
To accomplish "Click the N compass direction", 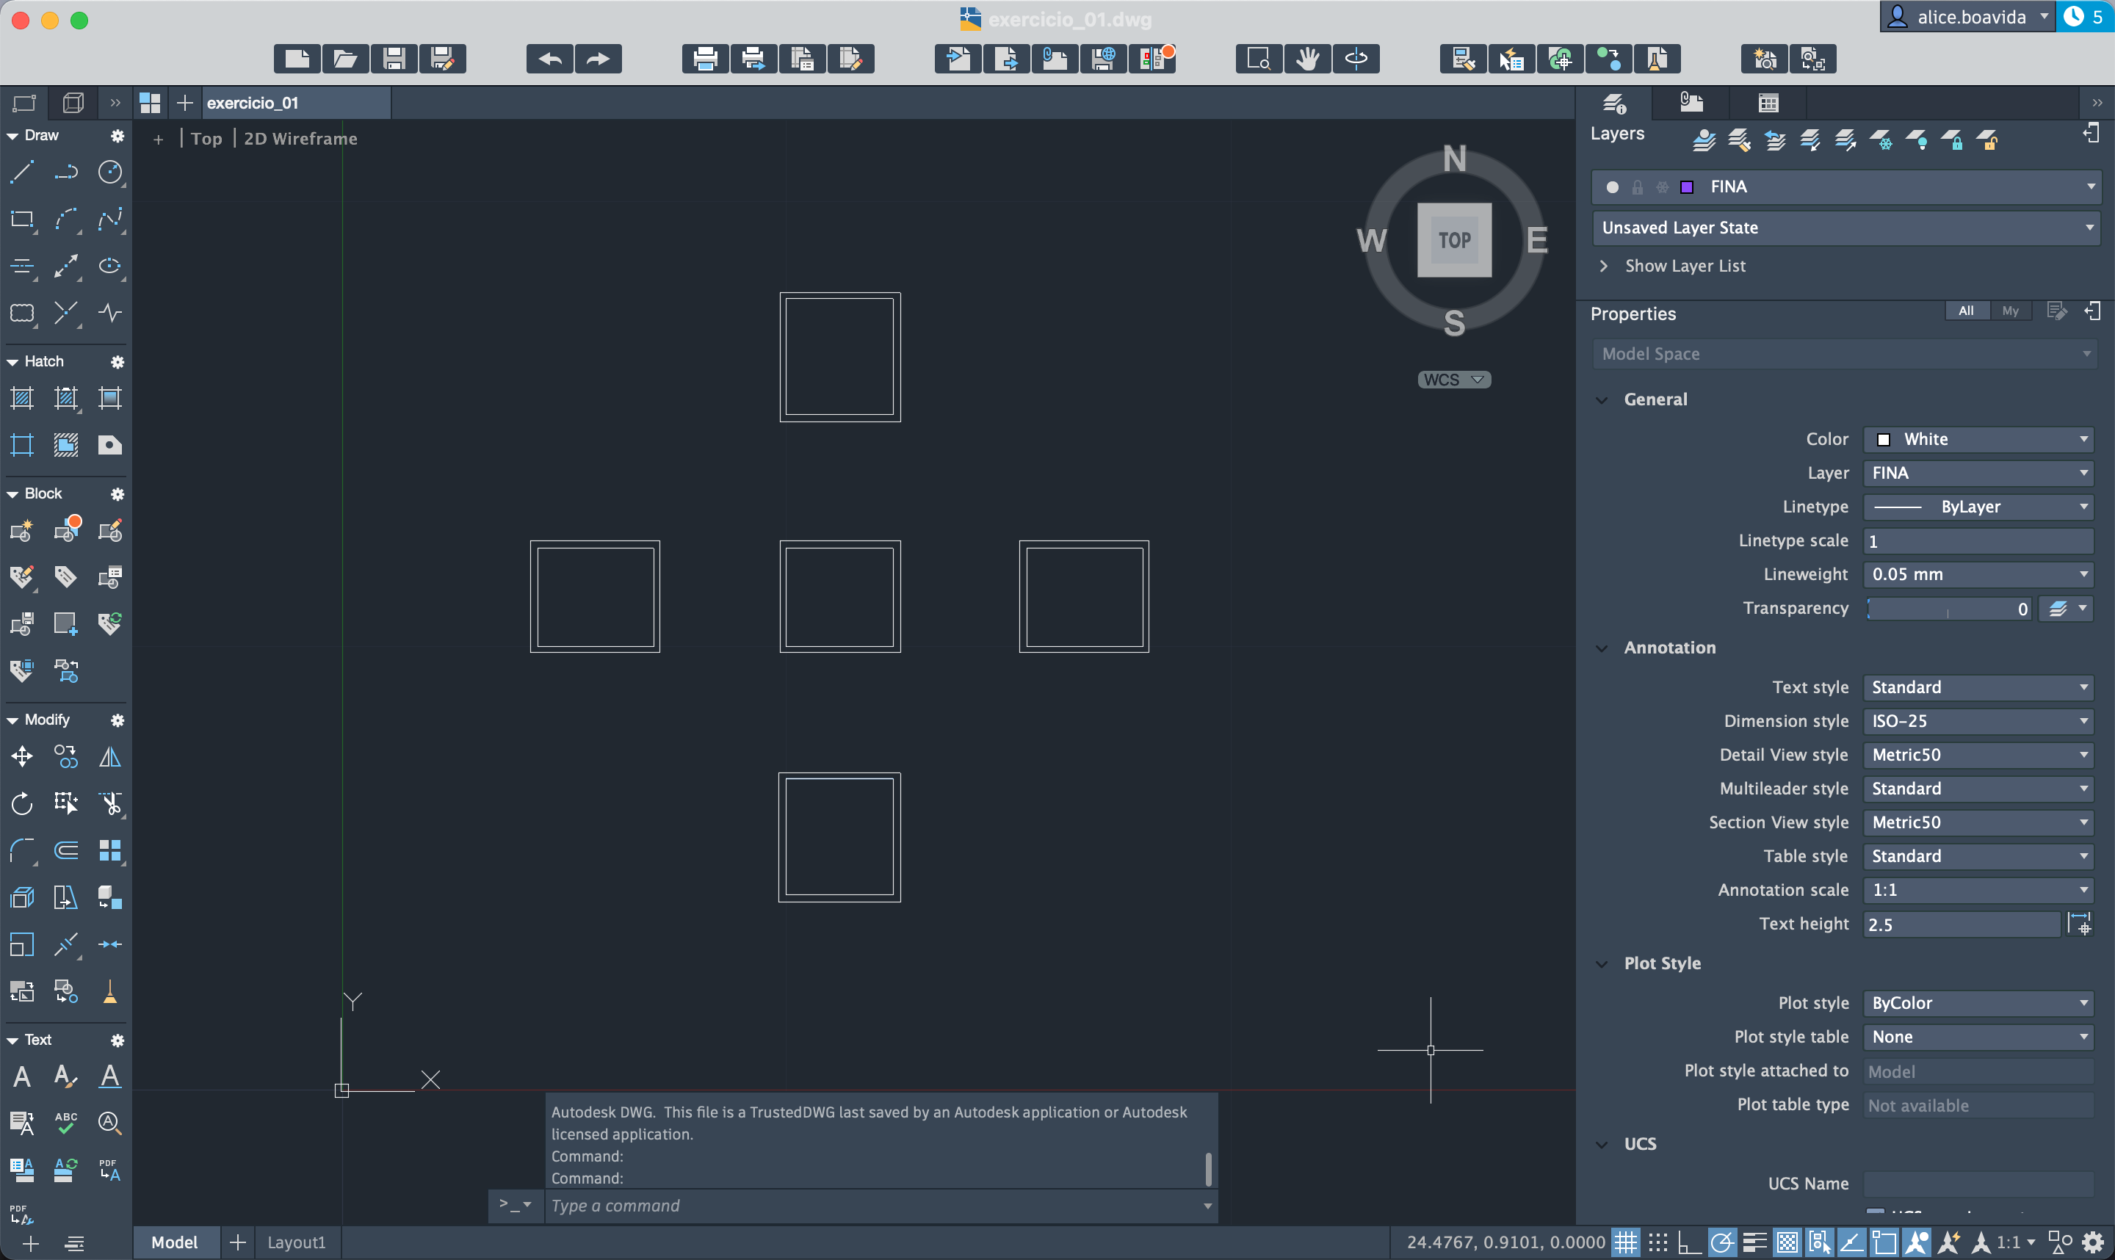I will (x=1455, y=159).
